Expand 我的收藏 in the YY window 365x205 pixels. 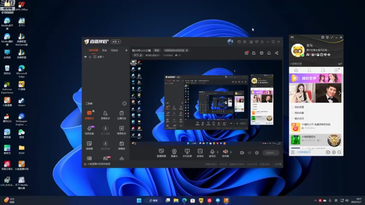click(299, 113)
